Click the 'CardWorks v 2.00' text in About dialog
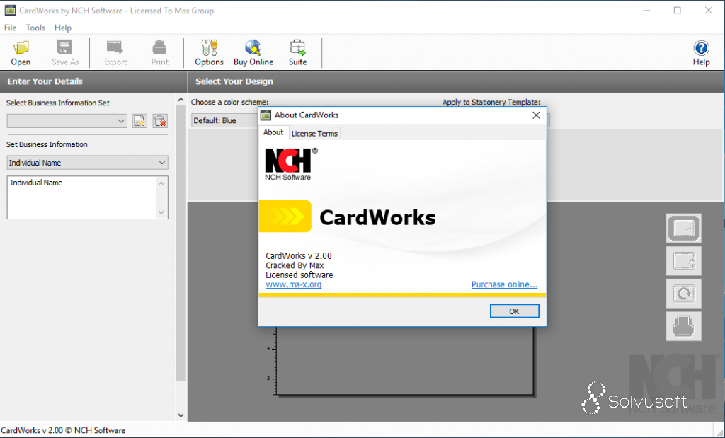The width and height of the screenshot is (725, 438). pyautogui.click(x=299, y=255)
